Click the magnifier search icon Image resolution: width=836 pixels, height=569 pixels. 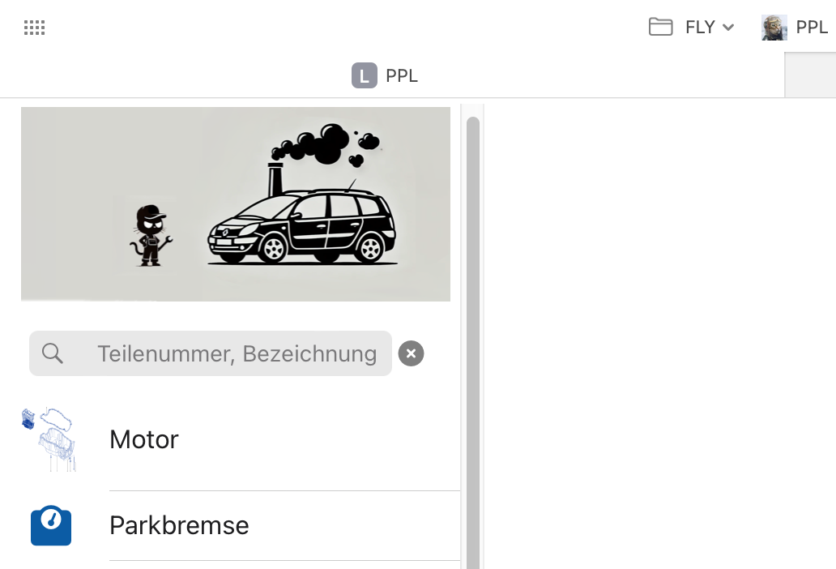click(x=52, y=353)
